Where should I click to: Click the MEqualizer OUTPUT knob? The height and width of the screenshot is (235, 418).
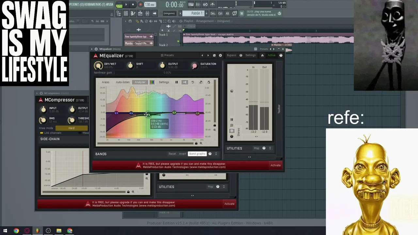click(x=162, y=66)
